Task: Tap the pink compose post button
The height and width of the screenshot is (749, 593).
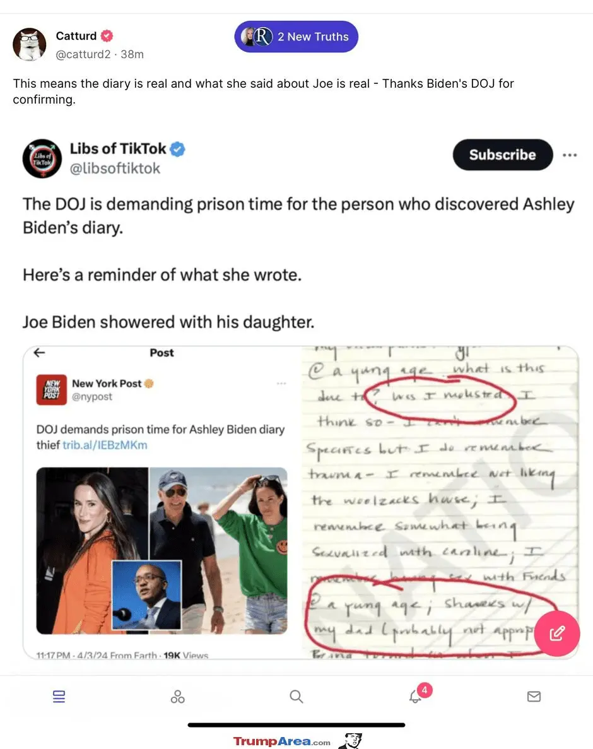Action: (556, 634)
